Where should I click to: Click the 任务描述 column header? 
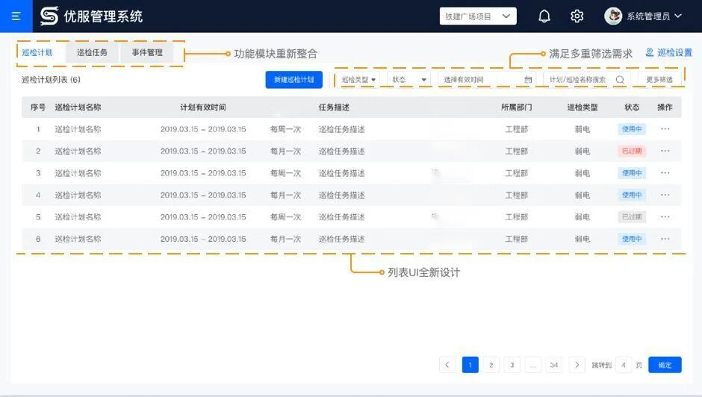tap(334, 107)
